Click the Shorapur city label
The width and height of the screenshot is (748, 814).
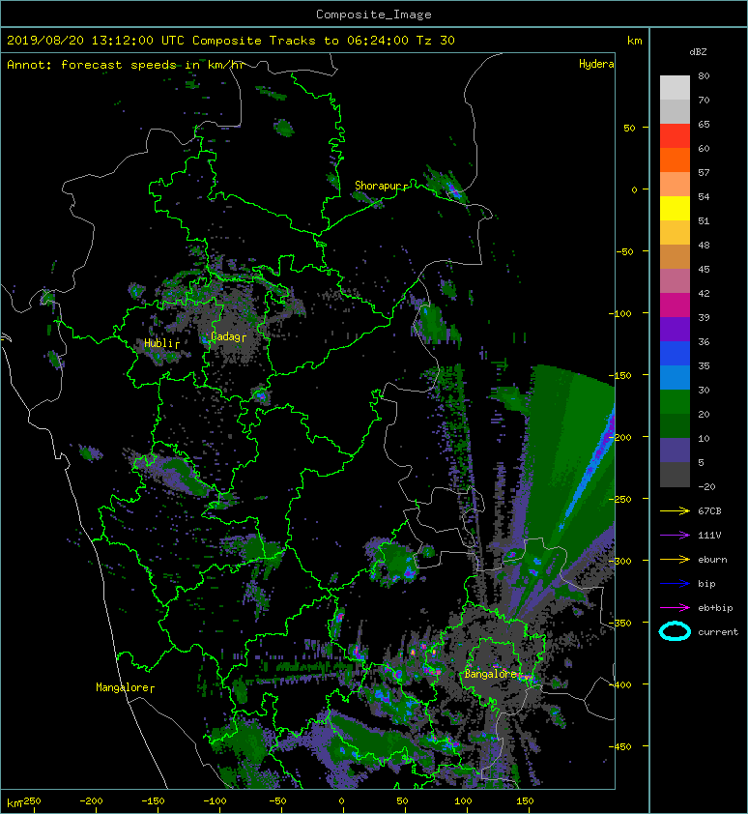click(x=379, y=186)
